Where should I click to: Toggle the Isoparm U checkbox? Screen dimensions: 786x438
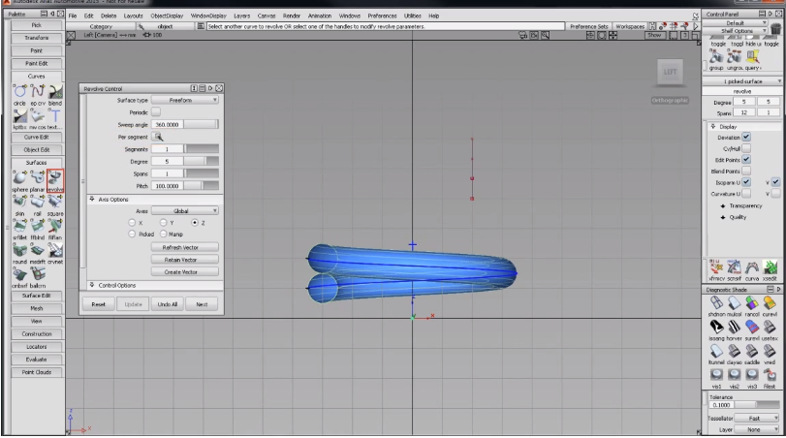pyautogui.click(x=746, y=182)
